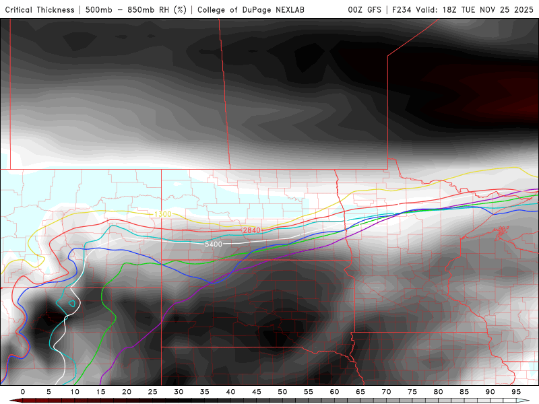Select the '500mb – 850mb RH (%)' label
This screenshot has width=539, height=404.
[136, 10]
